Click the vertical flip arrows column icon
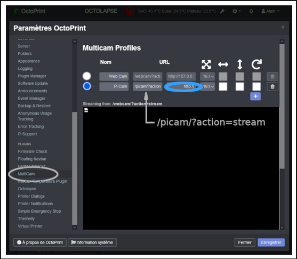297x259 pixels. (x=240, y=64)
